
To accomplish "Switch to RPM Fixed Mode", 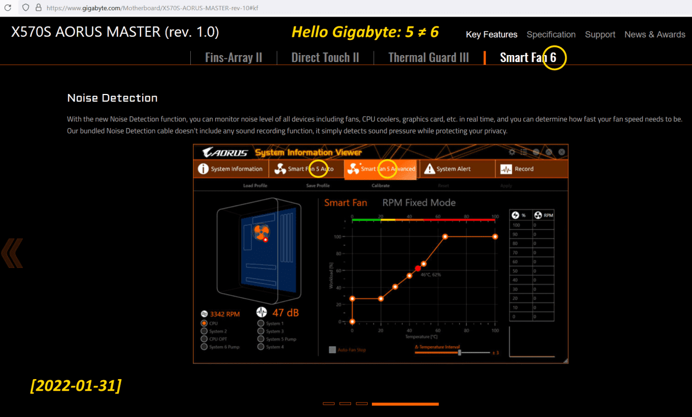I will point(419,203).
